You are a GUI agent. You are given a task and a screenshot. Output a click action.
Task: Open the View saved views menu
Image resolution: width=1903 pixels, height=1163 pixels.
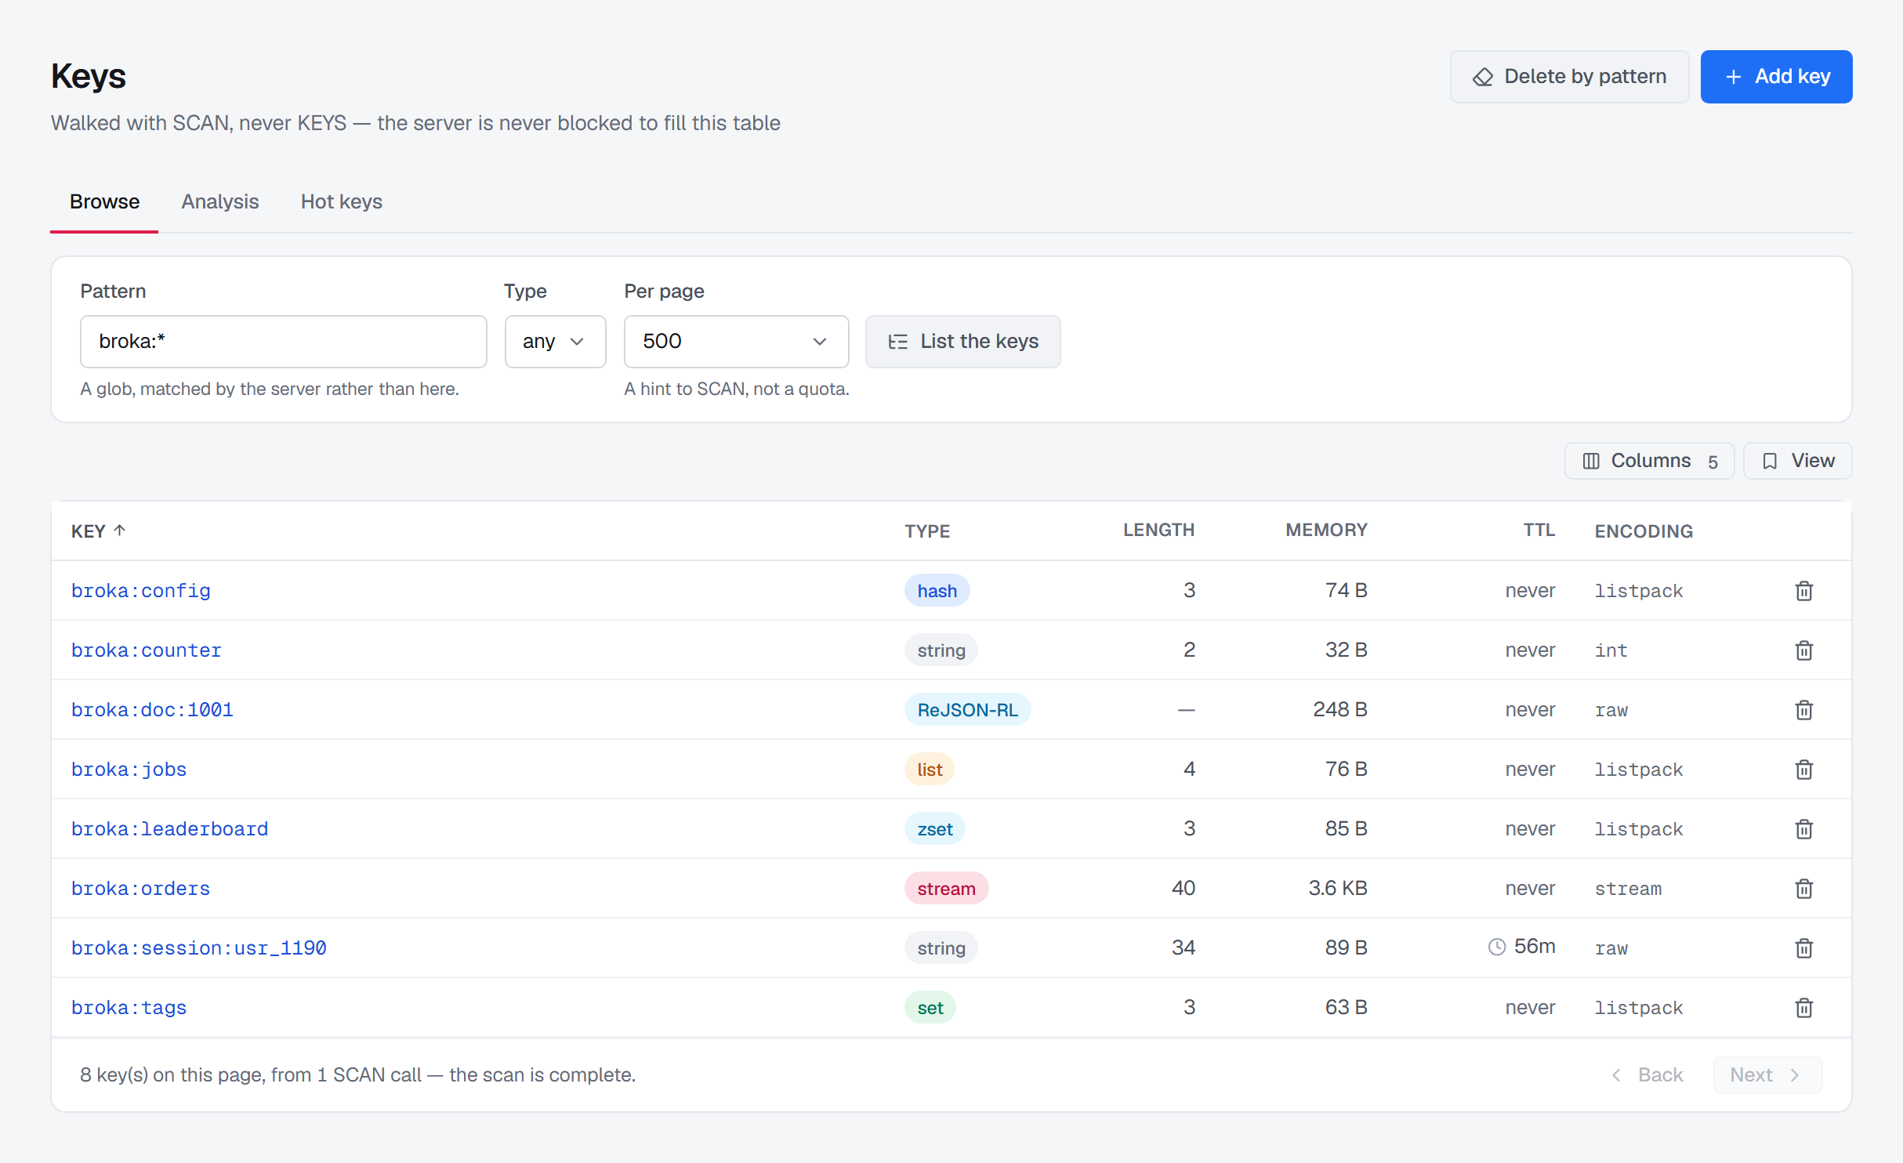click(x=1797, y=461)
